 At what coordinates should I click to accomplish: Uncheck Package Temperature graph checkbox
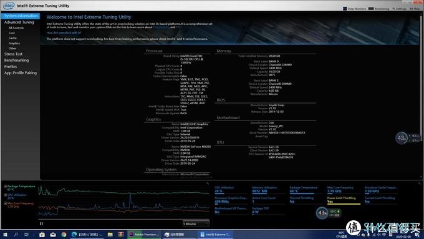[x=6, y=187]
